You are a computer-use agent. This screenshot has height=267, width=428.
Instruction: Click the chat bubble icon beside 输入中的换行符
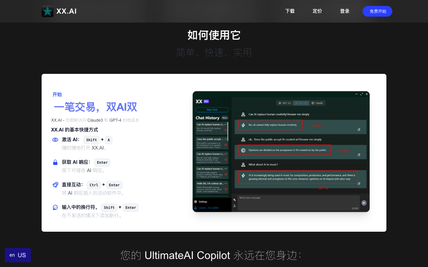point(55,207)
